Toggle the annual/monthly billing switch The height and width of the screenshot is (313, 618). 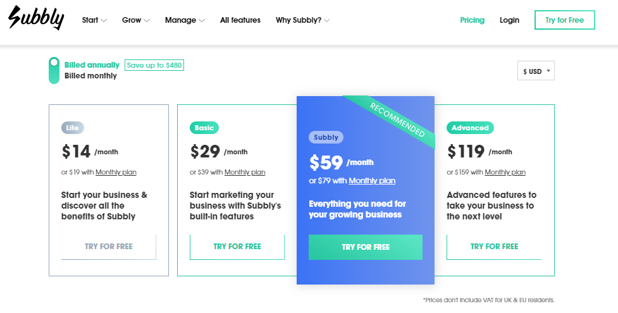tap(54, 71)
